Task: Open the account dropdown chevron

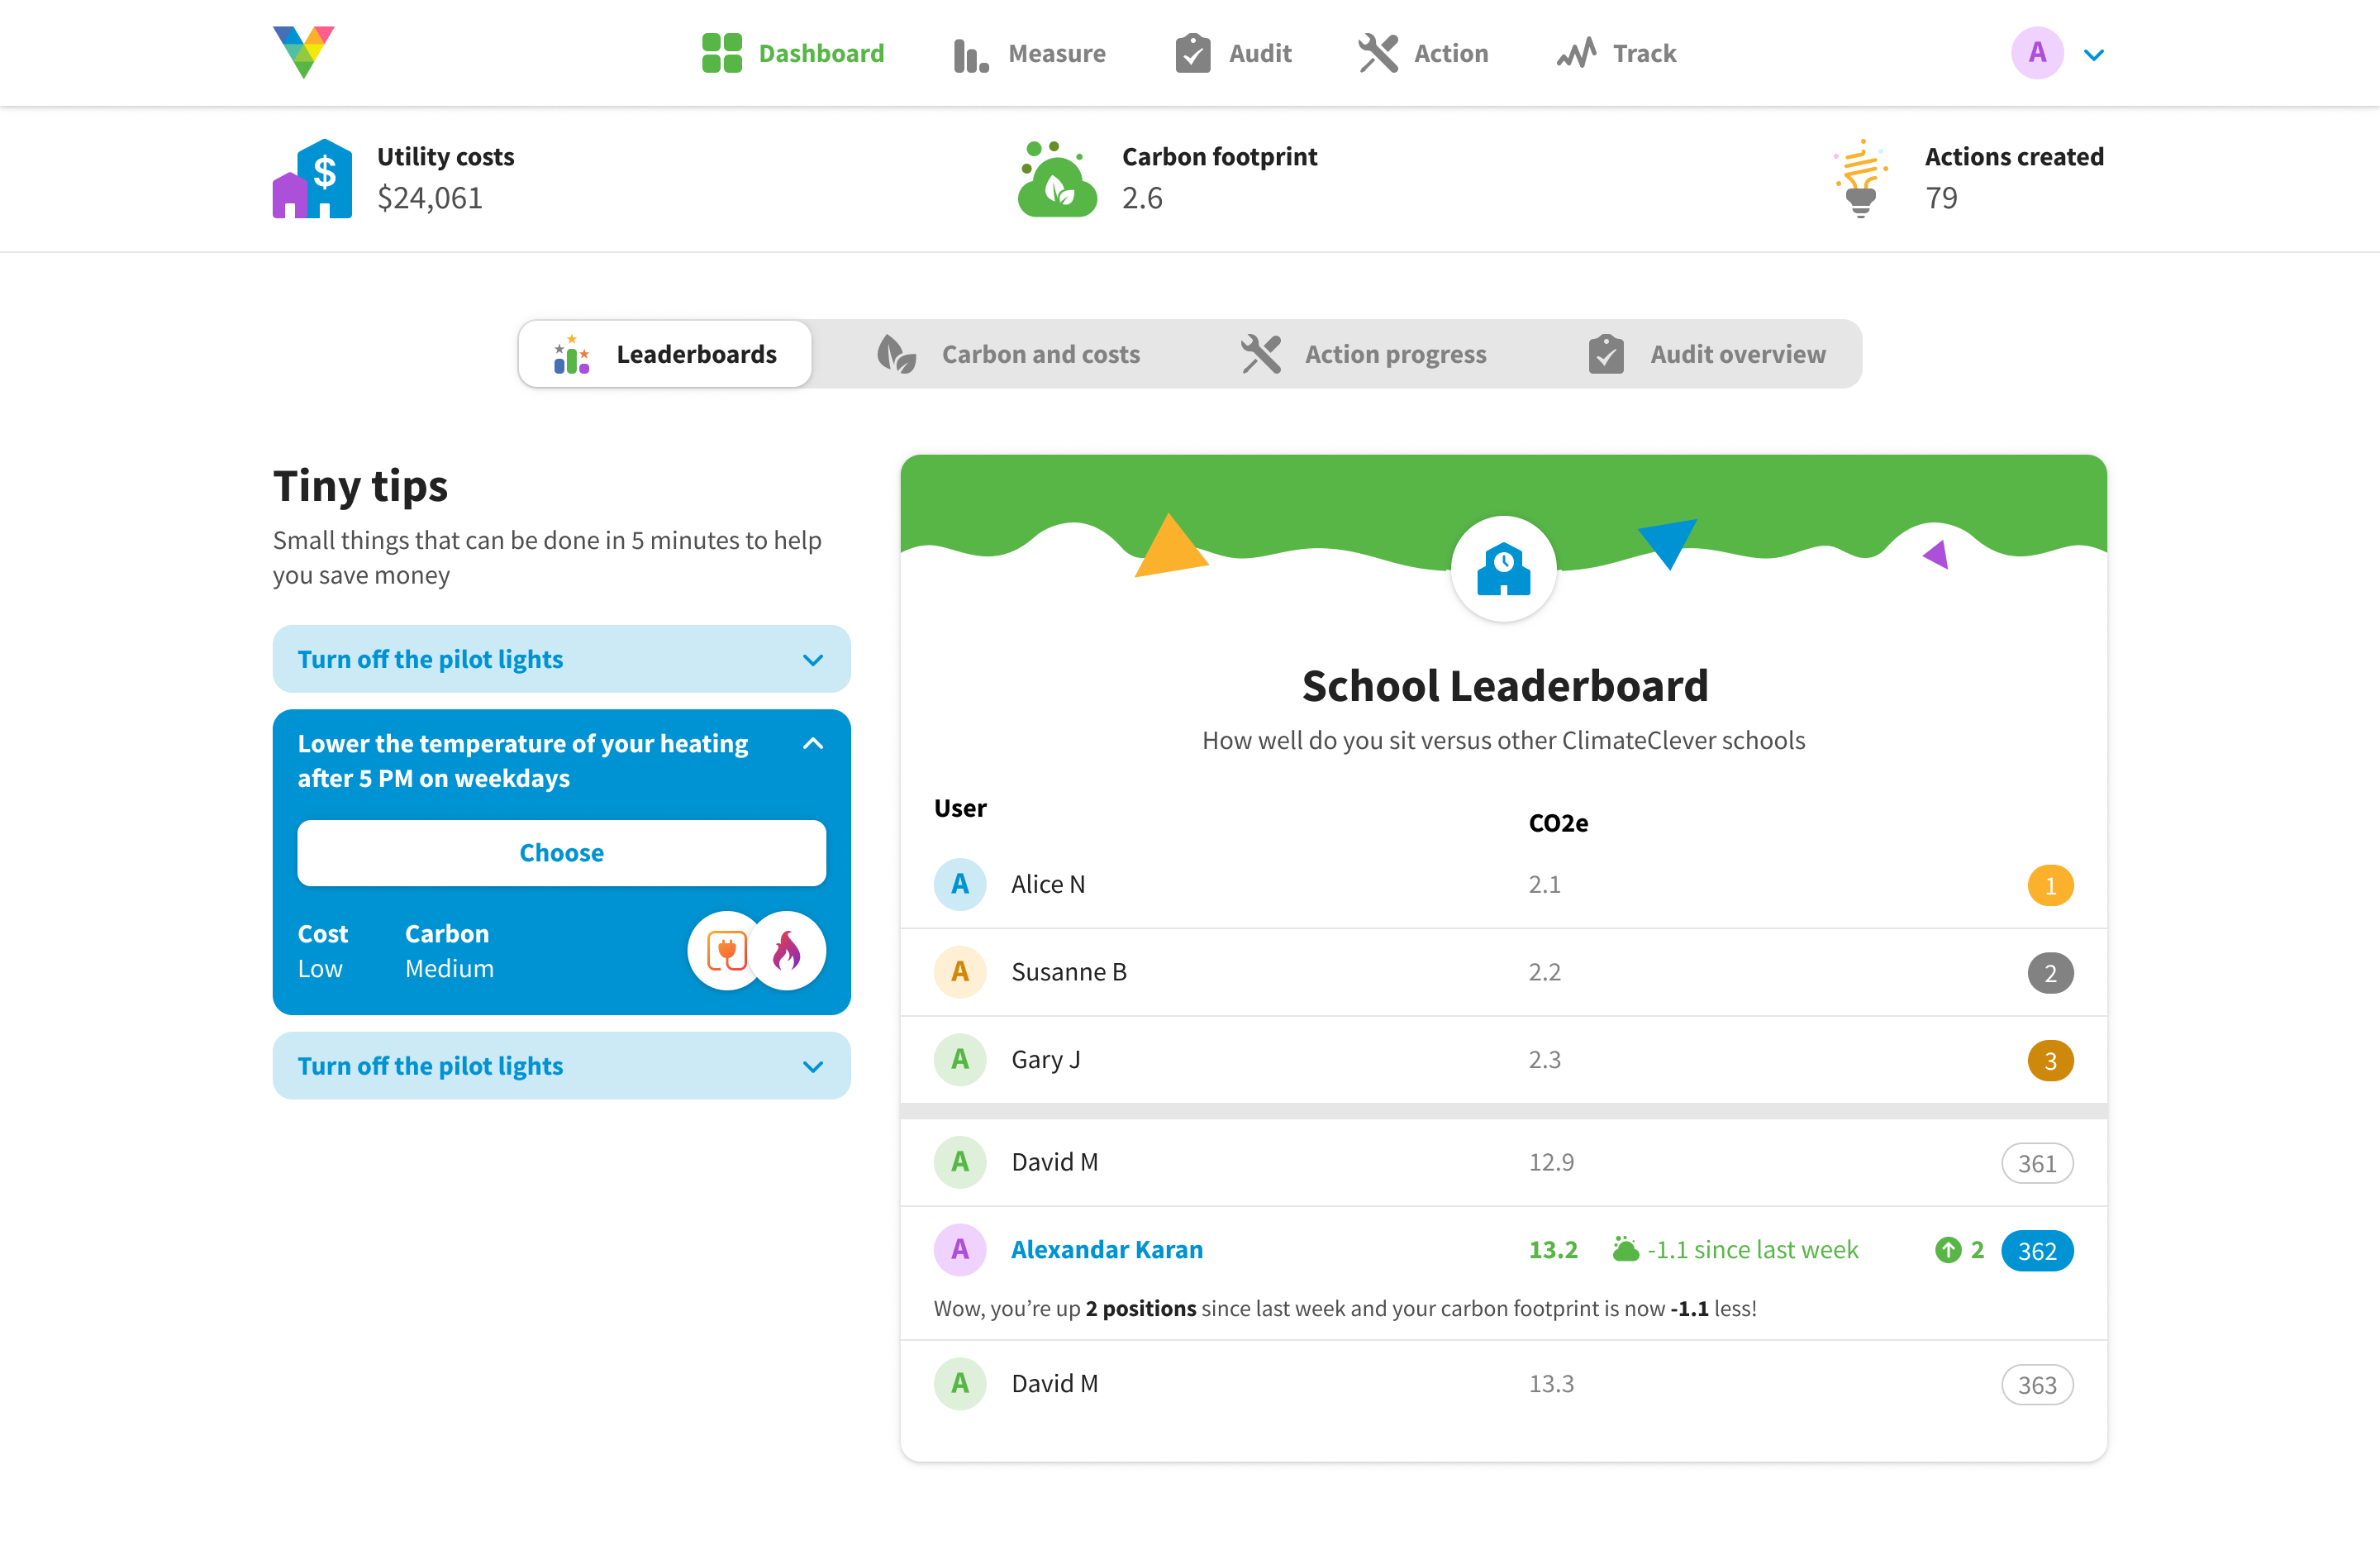Action: click(2094, 55)
